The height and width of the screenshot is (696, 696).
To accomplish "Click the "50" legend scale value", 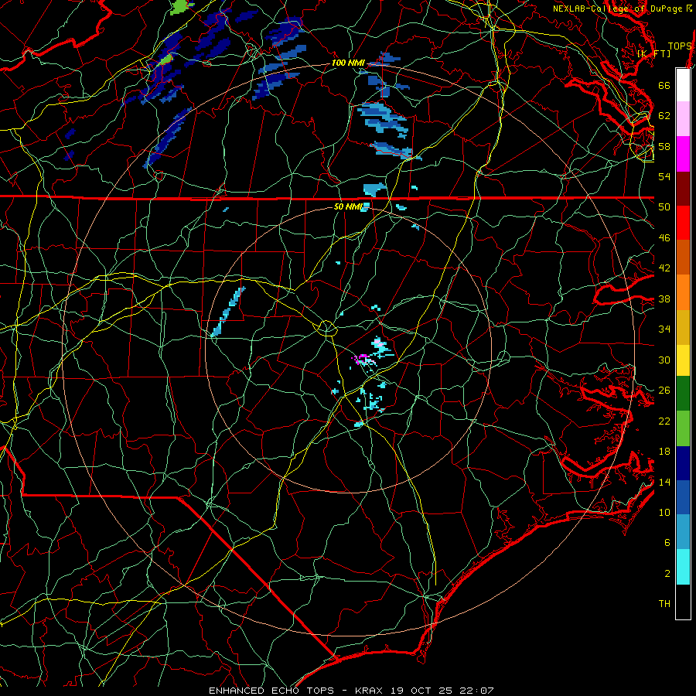I will 664,207.
